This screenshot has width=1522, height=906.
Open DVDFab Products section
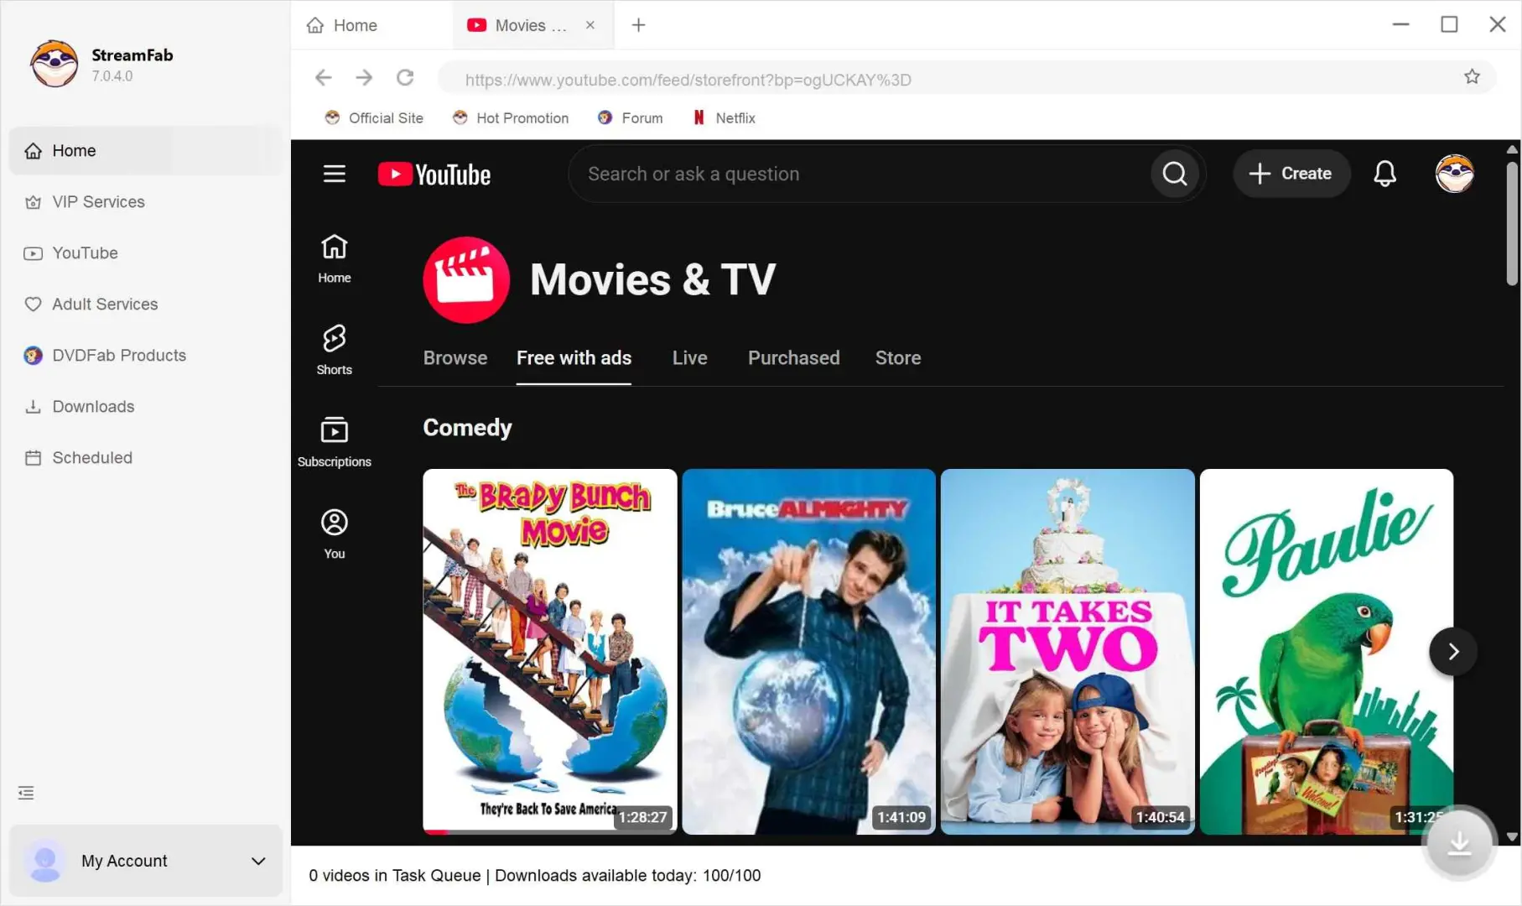146,356
